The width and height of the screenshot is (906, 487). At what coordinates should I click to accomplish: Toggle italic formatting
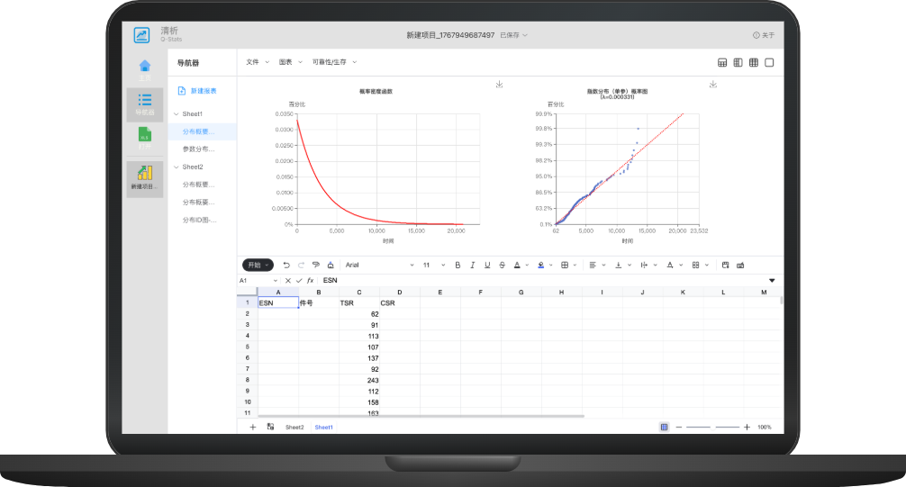472,265
